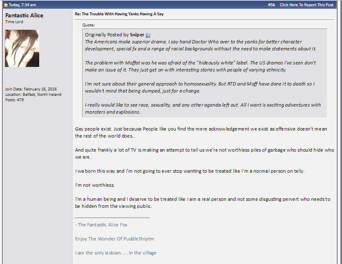342x264 pixels.
Task: Open Fantastic Alice's user profile name
Action: pyautogui.click(x=24, y=15)
